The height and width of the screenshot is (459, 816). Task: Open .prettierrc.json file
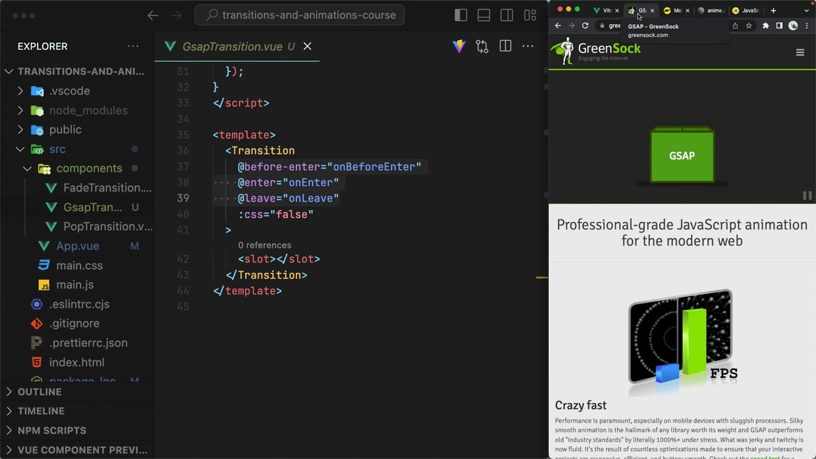tap(77, 343)
